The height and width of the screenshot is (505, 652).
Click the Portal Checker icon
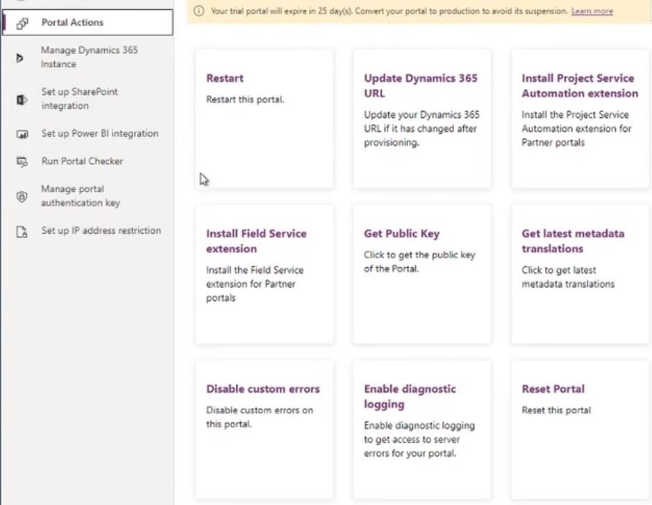point(22,162)
